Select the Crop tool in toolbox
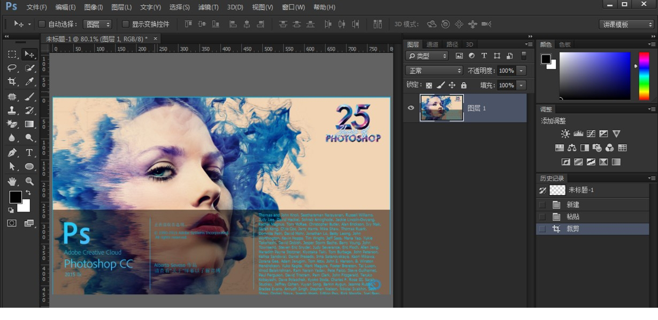 (x=12, y=82)
